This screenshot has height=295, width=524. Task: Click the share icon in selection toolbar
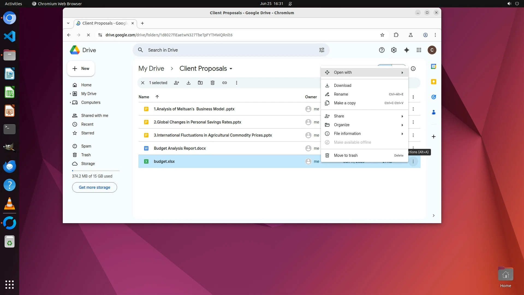tap(177, 83)
